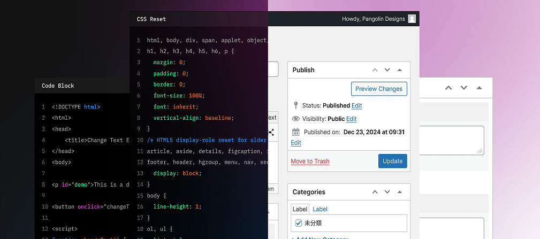
Task: Collapse the Publish panel using its triangle toggle
Action: 399,70
